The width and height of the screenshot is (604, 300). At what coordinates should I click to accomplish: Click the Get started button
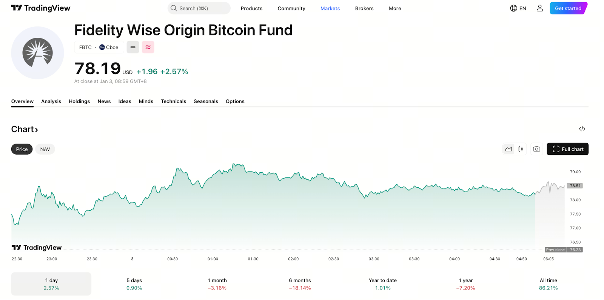(568, 8)
